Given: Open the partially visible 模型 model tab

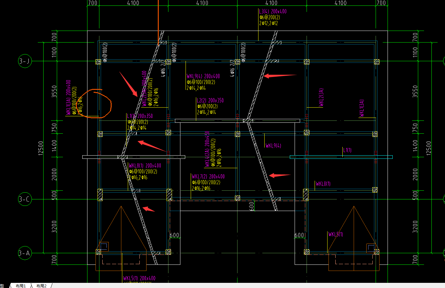Looking at the screenshot, I should point(2,286).
